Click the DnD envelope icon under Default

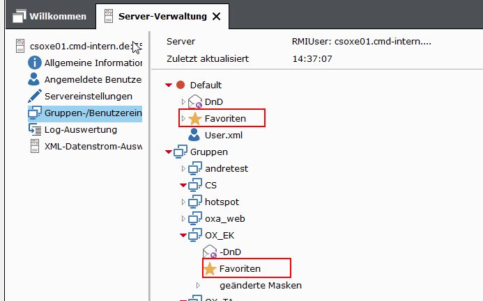pos(195,101)
